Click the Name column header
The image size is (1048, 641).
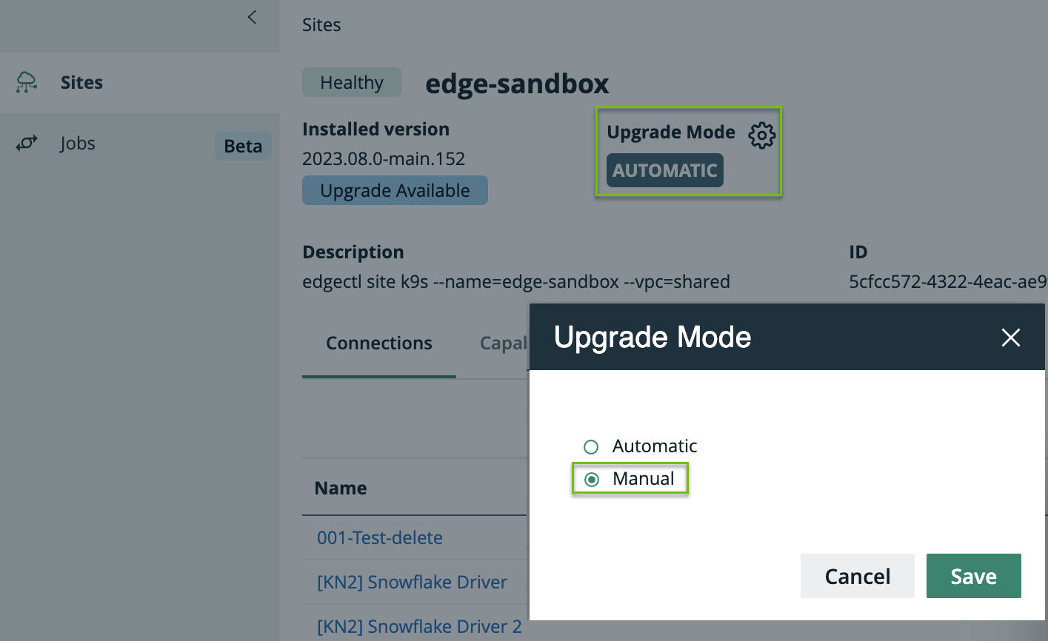[x=341, y=489]
